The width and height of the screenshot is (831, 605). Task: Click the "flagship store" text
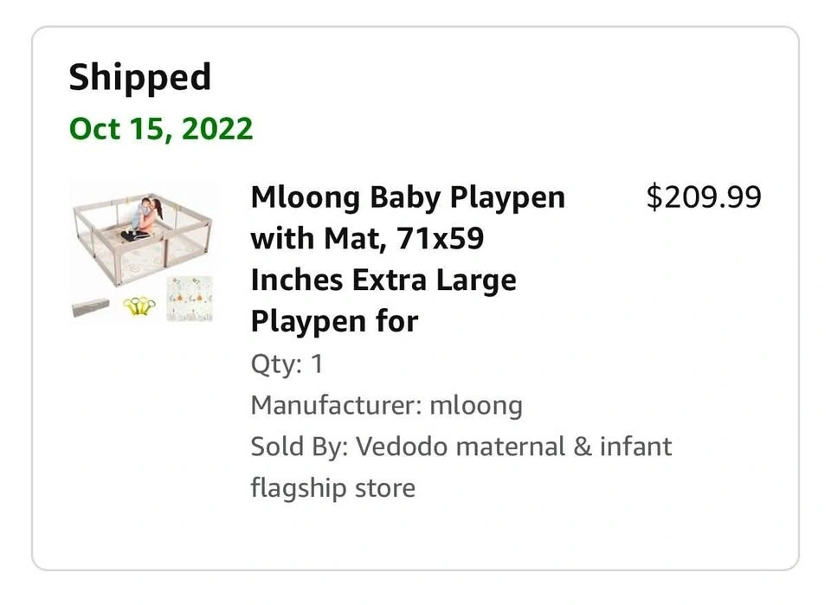[332, 488]
